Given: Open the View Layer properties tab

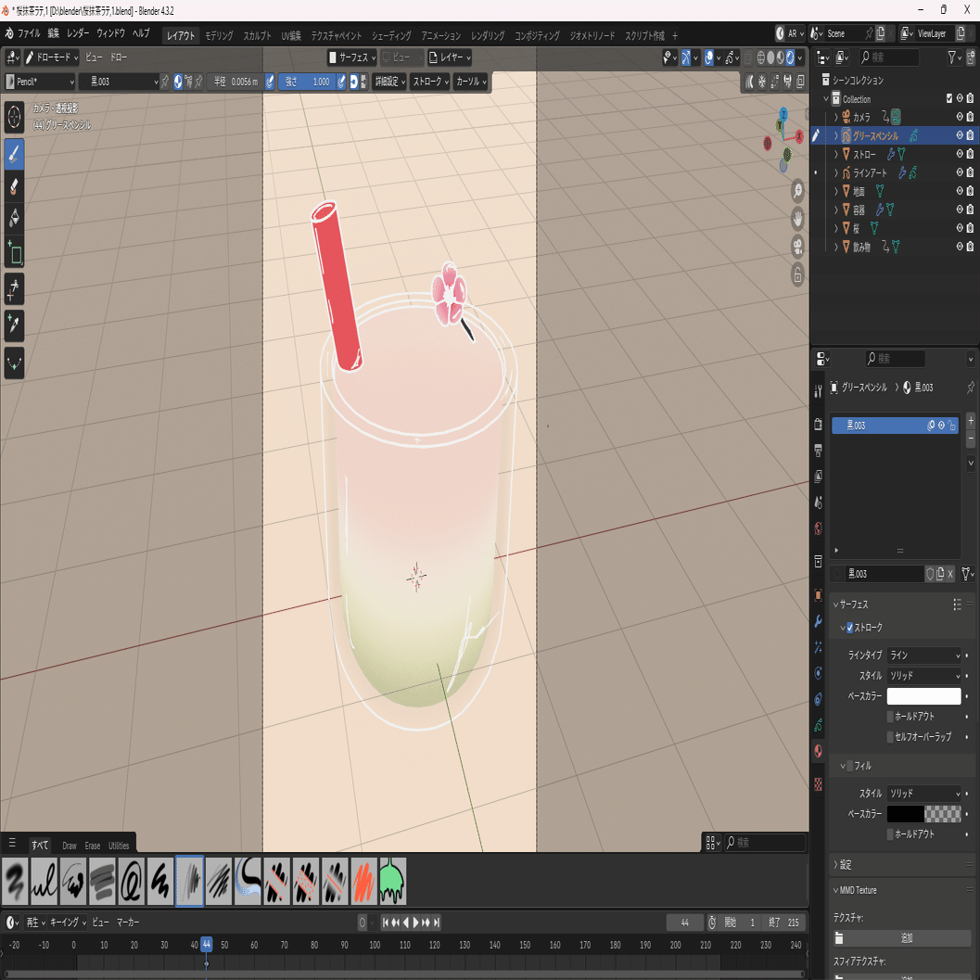Looking at the screenshot, I should coord(818,477).
